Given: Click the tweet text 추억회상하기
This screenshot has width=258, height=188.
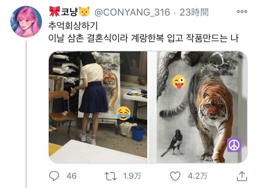Looking at the screenshot, I should coord(73,26).
